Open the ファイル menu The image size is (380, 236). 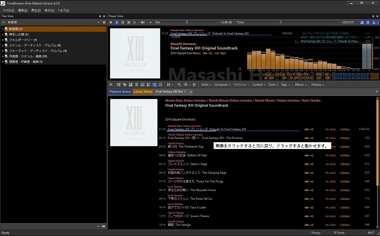click(x=8, y=10)
